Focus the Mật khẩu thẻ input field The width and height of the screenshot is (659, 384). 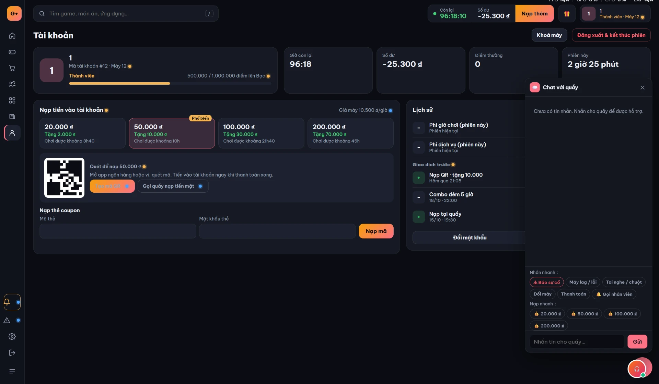click(277, 231)
